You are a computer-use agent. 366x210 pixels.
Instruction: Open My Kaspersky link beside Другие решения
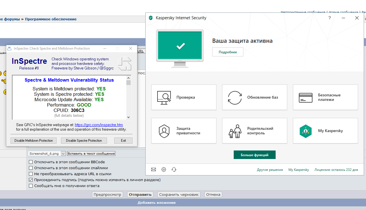(x=299, y=170)
